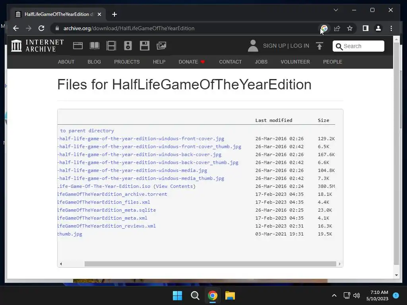Open windows-front-cover_thumb.jpg file link
The image size is (407, 305).
pyautogui.click(x=149, y=147)
